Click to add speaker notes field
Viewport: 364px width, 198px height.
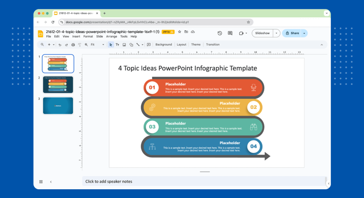(204, 181)
